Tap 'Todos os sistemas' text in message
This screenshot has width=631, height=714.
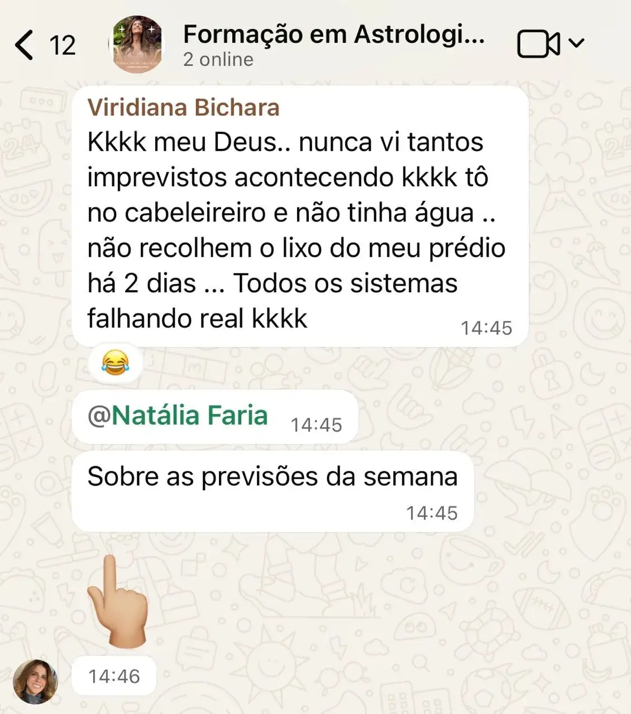[345, 283]
